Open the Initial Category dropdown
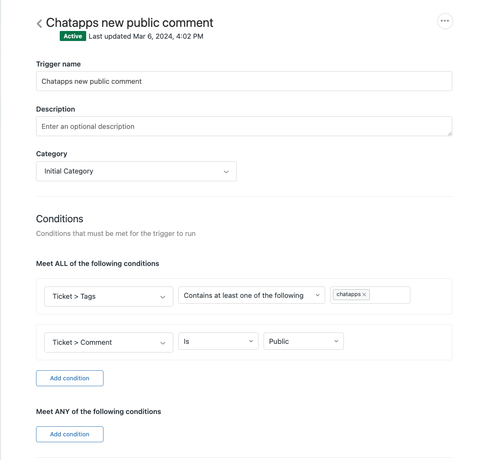The width and height of the screenshot is (482, 460). coord(136,171)
